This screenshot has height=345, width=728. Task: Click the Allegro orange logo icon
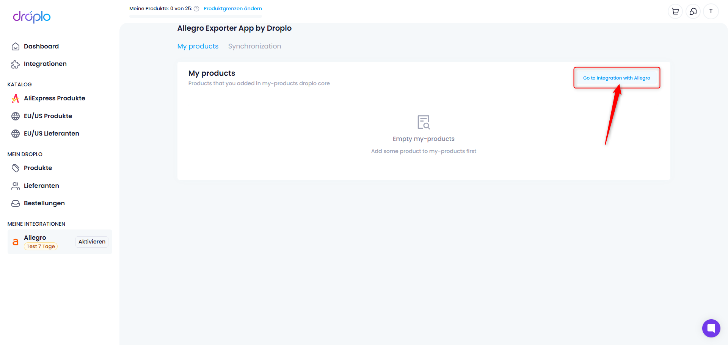tap(16, 242)
